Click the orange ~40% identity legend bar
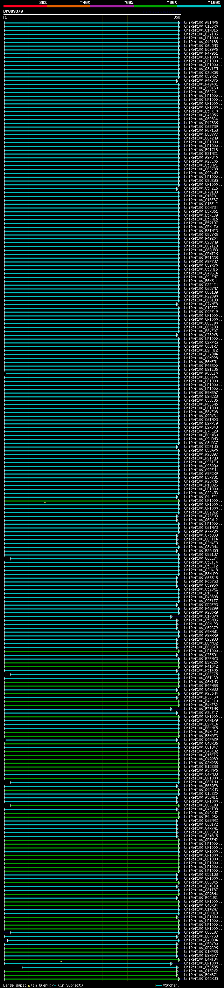 69,6
